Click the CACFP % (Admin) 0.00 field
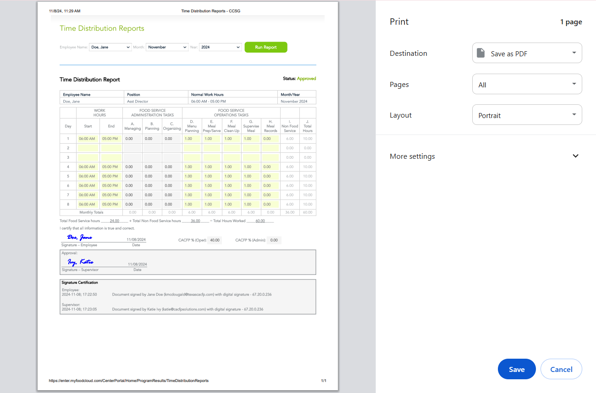The height and width of the screenshot is (393, 596). point(274,240)
